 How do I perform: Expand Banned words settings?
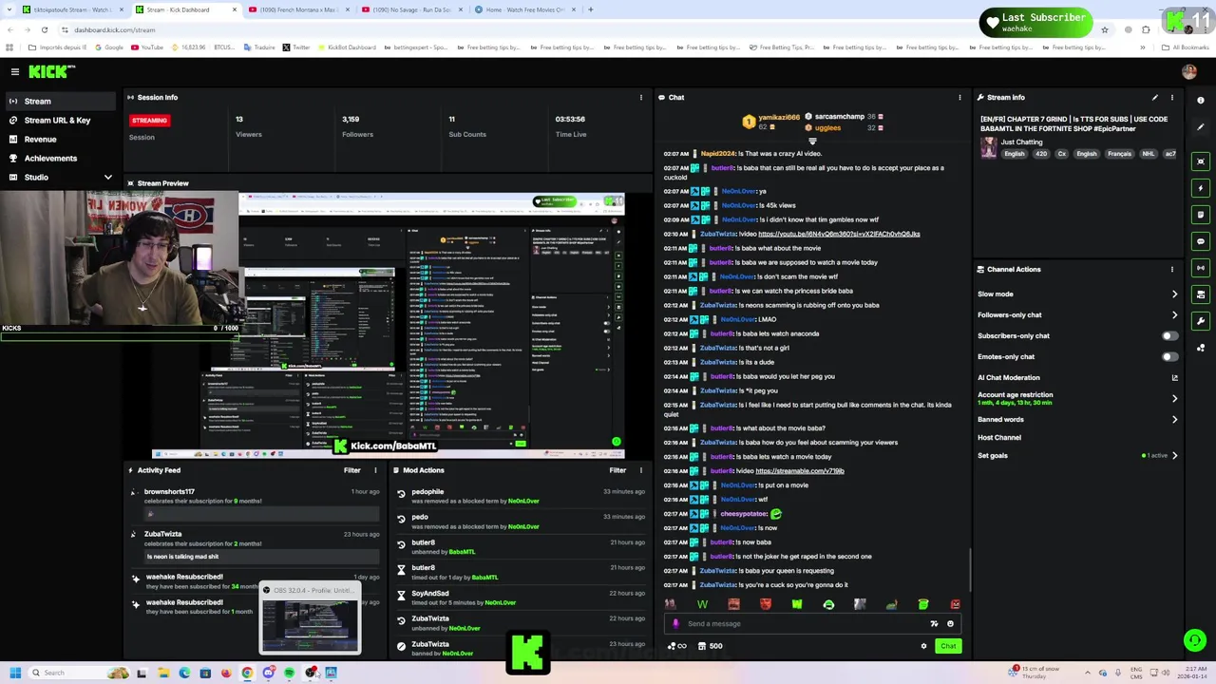pyautogui.click(x=1174, y=419)
